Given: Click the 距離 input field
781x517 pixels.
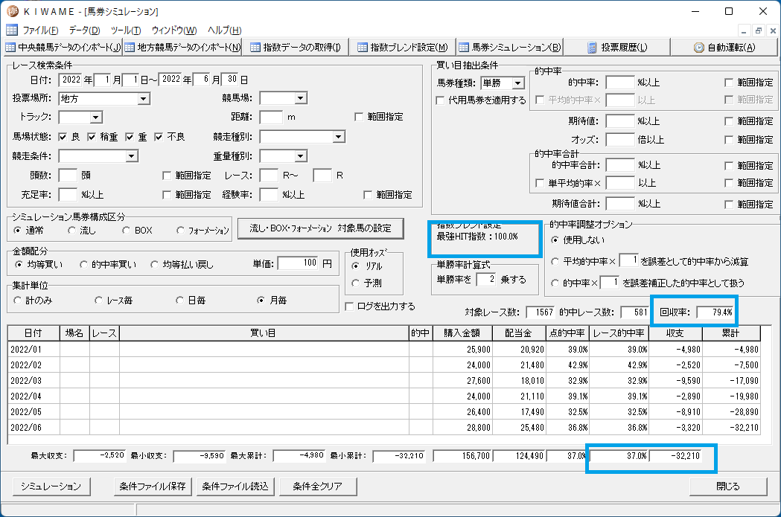Looking at the screenshot, I should (x=272, y=118).
